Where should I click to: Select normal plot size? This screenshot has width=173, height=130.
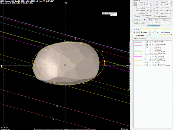click(x=141, y=32)
